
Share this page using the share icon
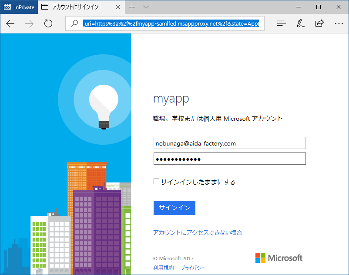pyautogui.click(x=319, y=23)
